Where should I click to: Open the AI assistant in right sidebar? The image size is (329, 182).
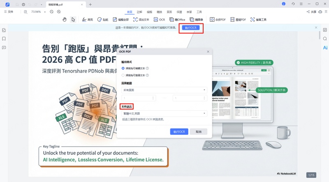pyautogui.click(x=325, y=48)
